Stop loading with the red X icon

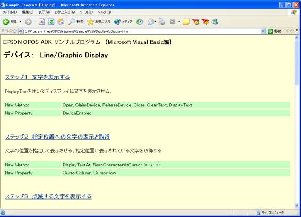tap(41, 22)
